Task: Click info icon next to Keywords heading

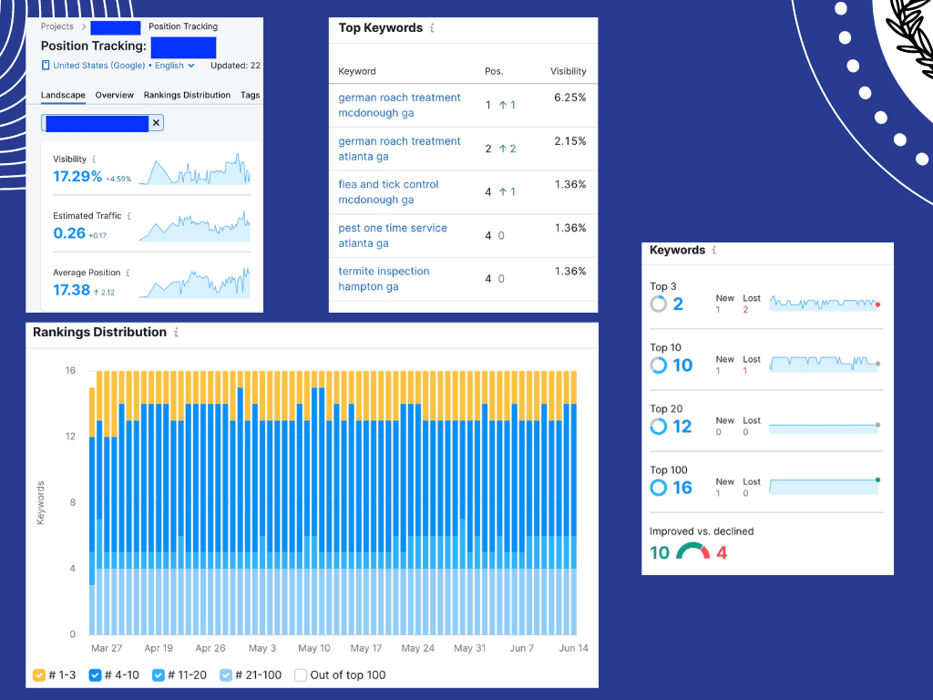Action: click(714, 250)
